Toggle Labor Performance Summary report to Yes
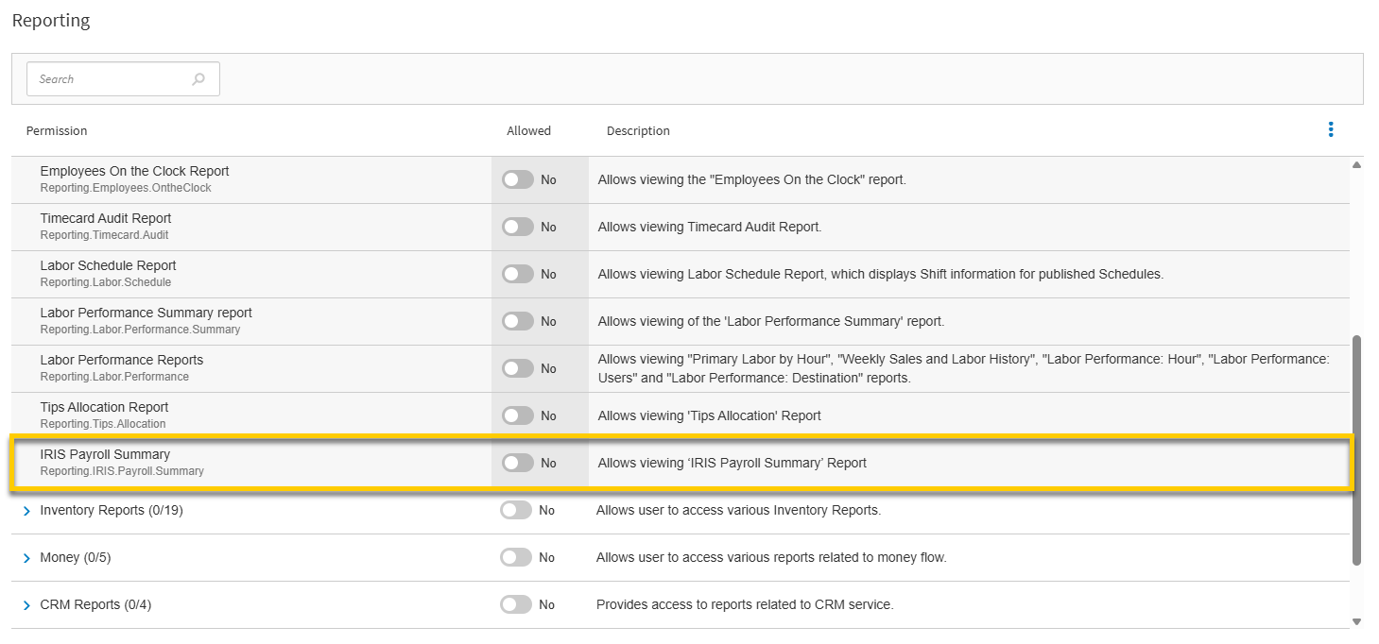The image size is (1379, 644). pyautogui.click(x=519, y=321)
